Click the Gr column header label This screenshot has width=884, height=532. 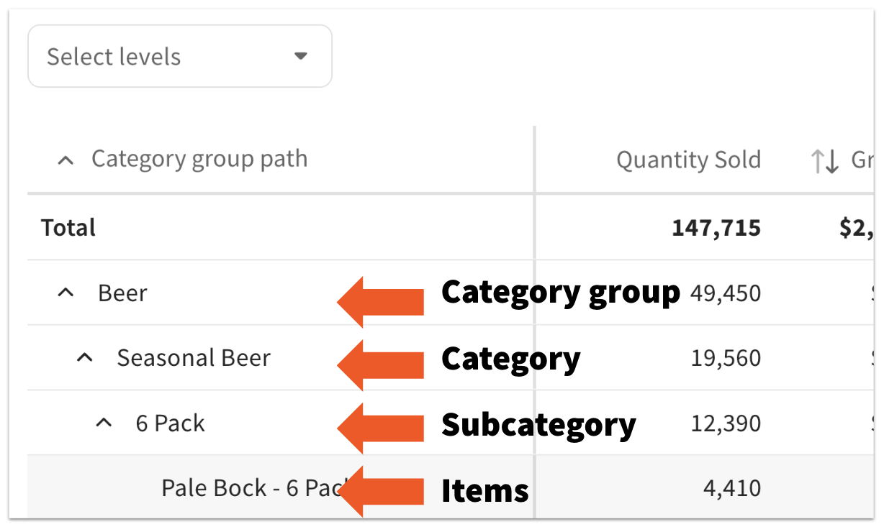(863, 160)
